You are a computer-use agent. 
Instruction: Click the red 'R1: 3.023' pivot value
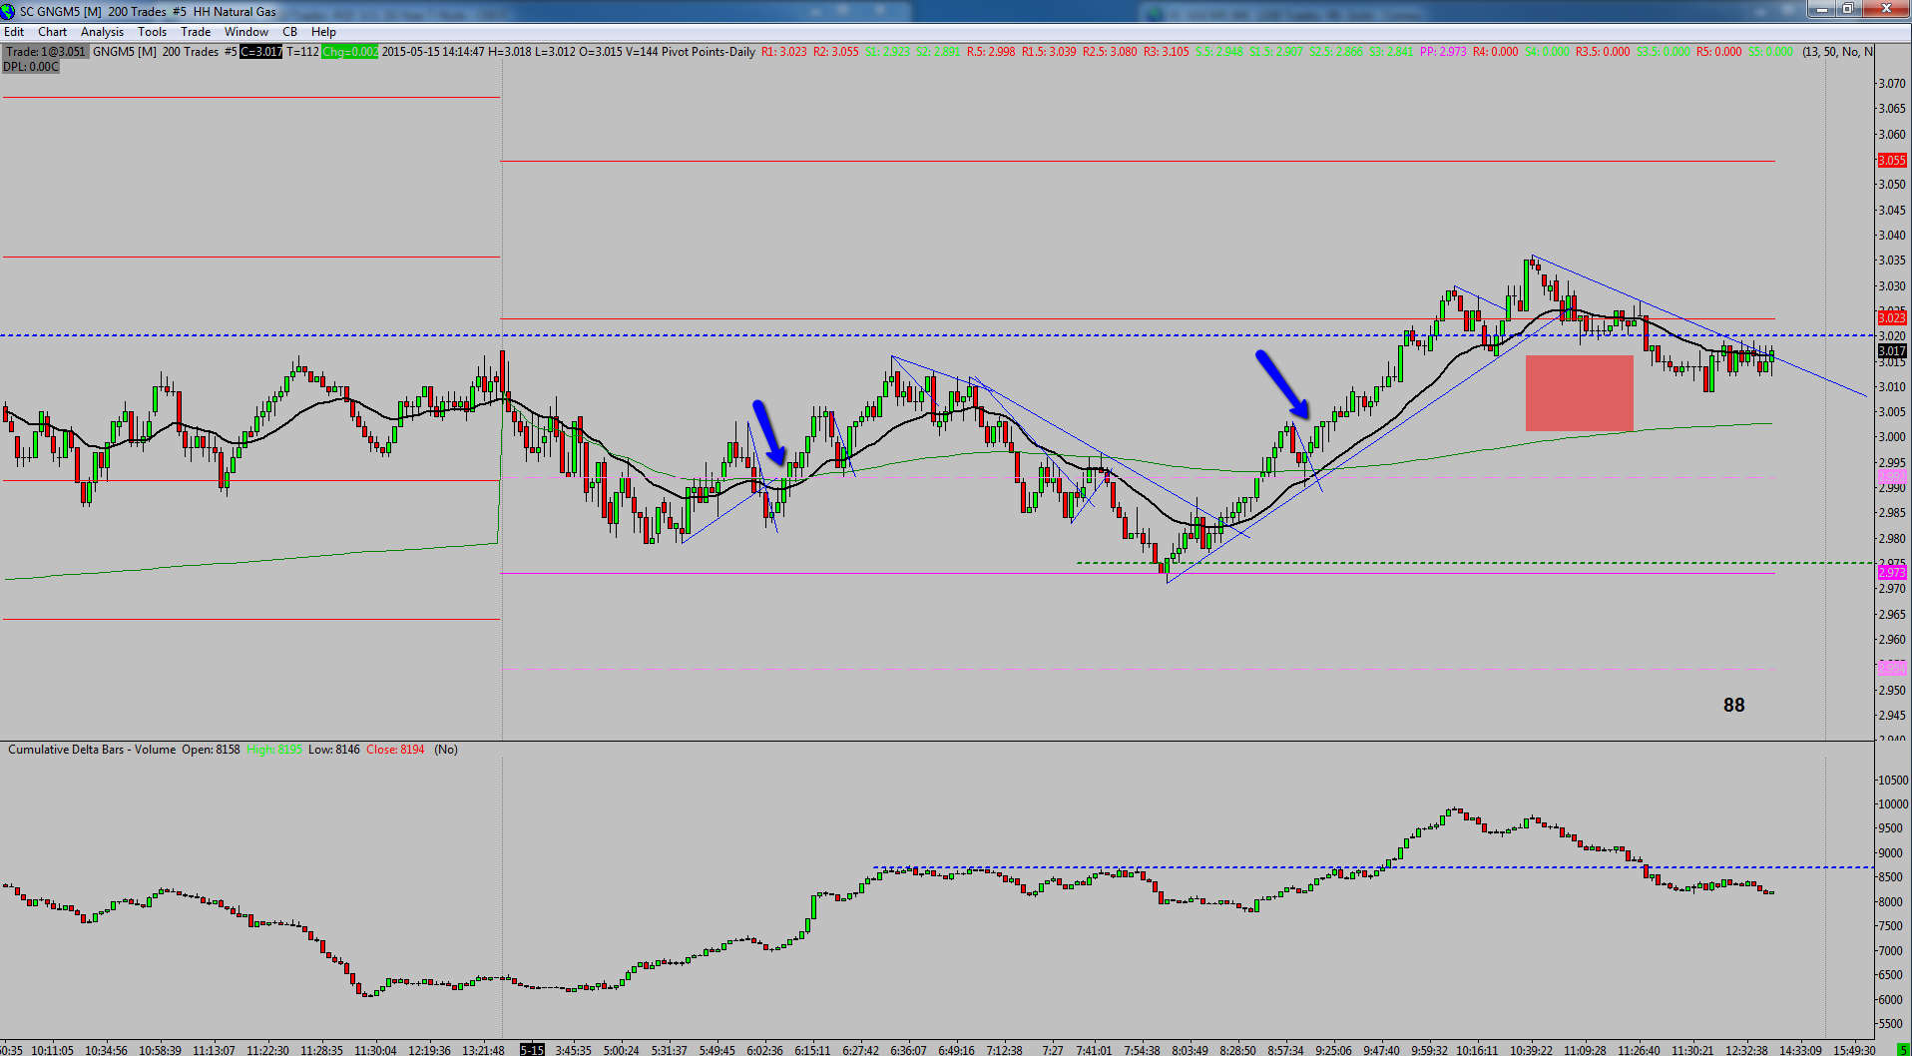coord(783,52)
